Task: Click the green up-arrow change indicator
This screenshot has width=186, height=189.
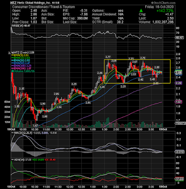Action: [141, 11]
